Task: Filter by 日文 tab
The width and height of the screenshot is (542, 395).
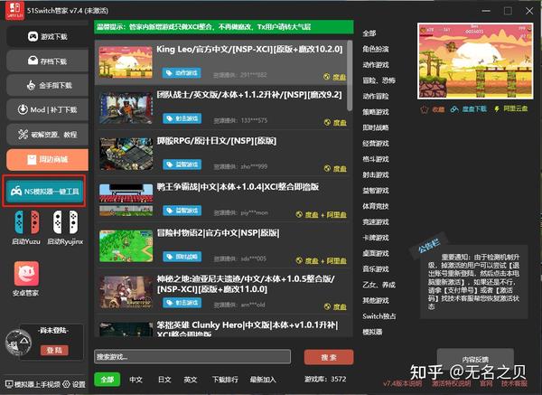Action: coord(164,380)
